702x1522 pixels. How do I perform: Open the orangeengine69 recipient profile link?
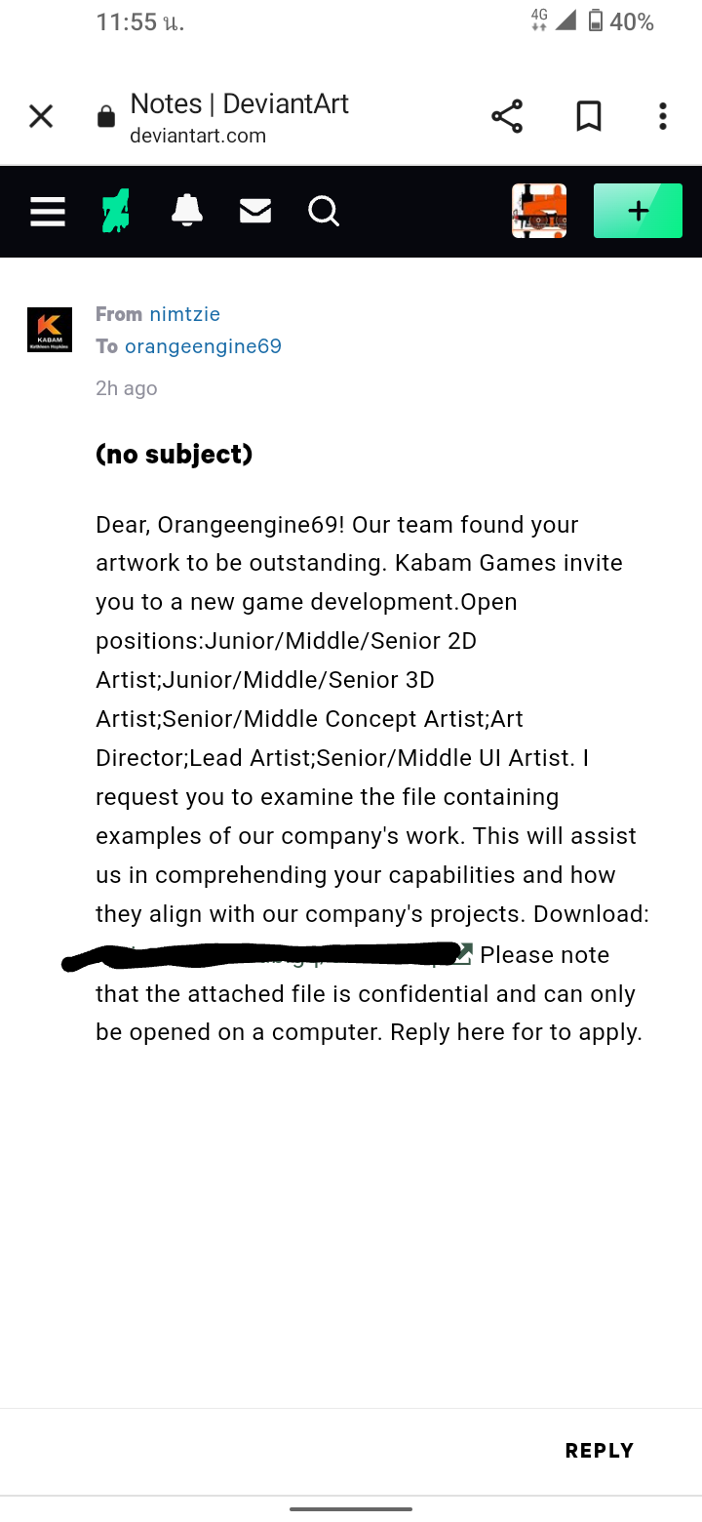203,346
